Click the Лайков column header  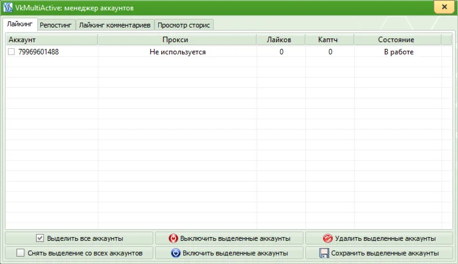[x=281, y=40]
